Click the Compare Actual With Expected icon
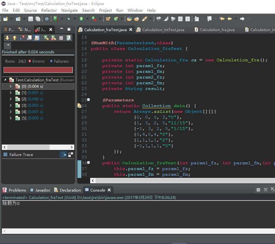 (x=70, y=154)
